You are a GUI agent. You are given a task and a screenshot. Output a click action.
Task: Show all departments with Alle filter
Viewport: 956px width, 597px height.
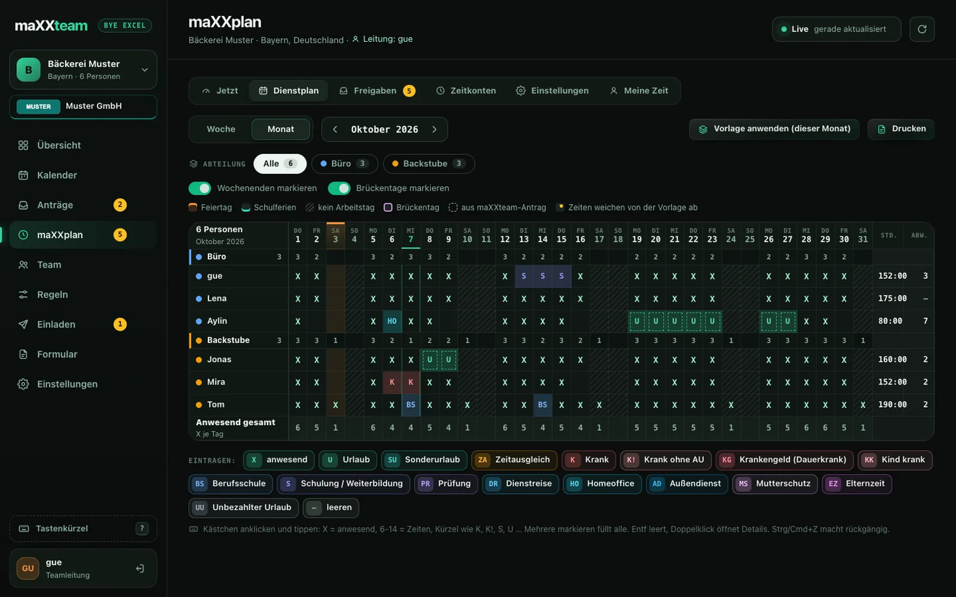[x=280, y=164]
